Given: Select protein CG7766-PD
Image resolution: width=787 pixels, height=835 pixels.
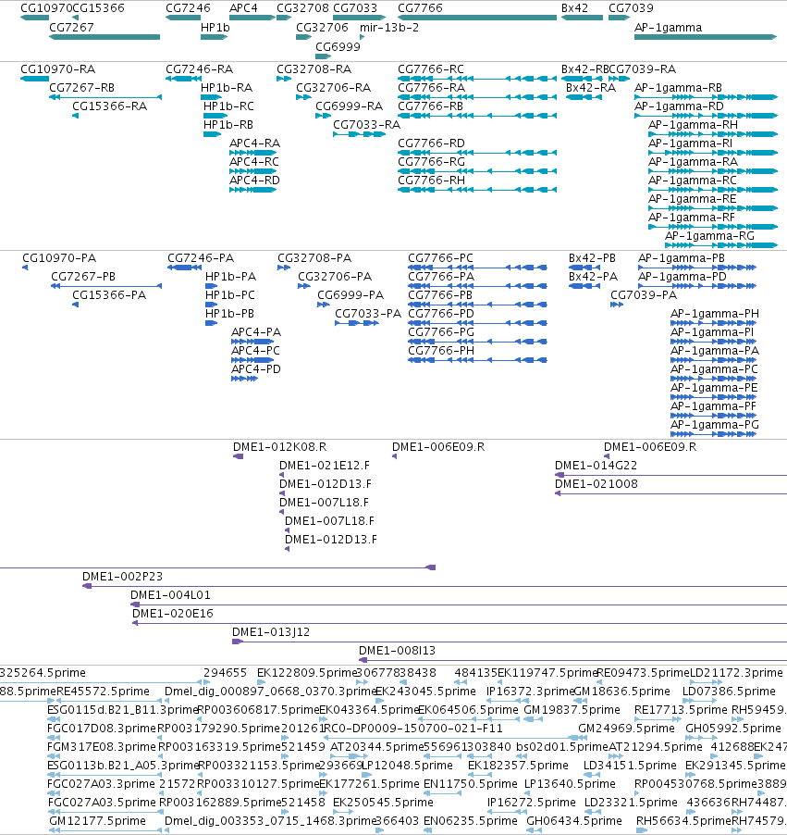Looking at the screenshot, I should (x=441, y=314).
